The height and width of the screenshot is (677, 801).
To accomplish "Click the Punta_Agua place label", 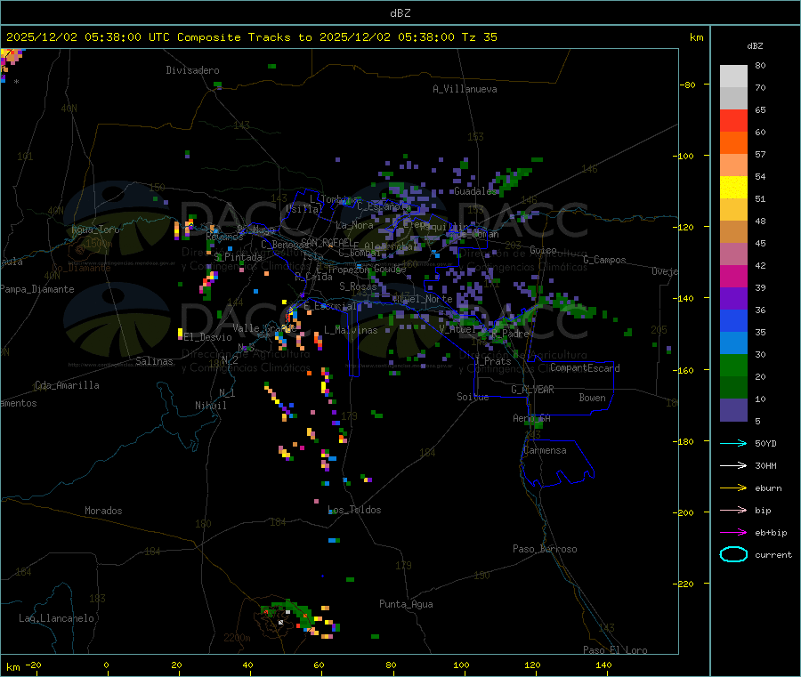I will [406, 605].
